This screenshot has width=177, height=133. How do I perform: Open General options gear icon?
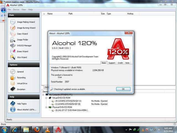click(13, 71)
